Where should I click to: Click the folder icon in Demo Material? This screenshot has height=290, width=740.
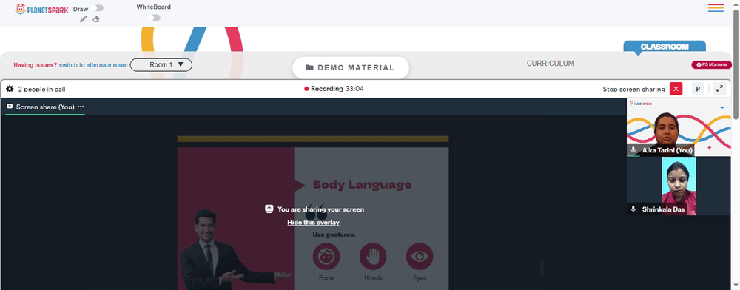(x=309, y=67)
